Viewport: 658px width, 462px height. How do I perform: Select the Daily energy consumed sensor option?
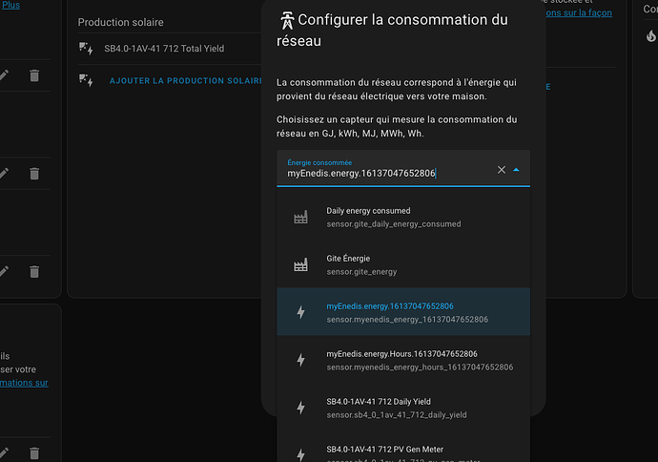pos(403,217)
